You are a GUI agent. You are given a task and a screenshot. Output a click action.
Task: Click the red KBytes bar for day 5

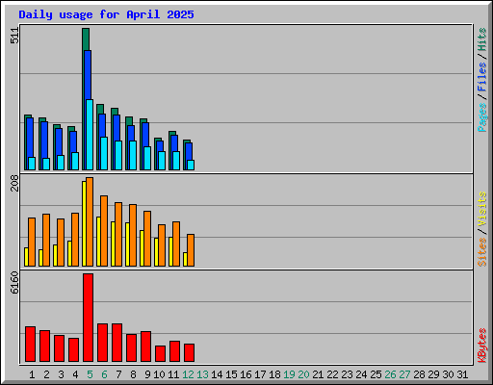point(89,318)
